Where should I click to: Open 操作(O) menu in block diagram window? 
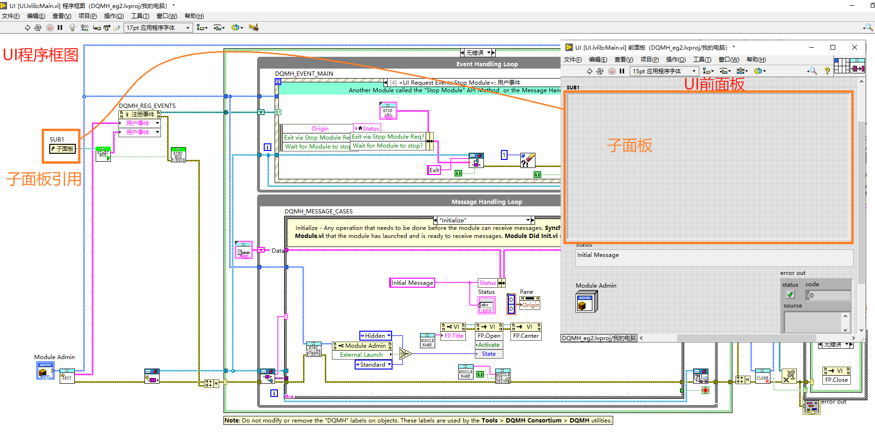(x=114, y=16)
